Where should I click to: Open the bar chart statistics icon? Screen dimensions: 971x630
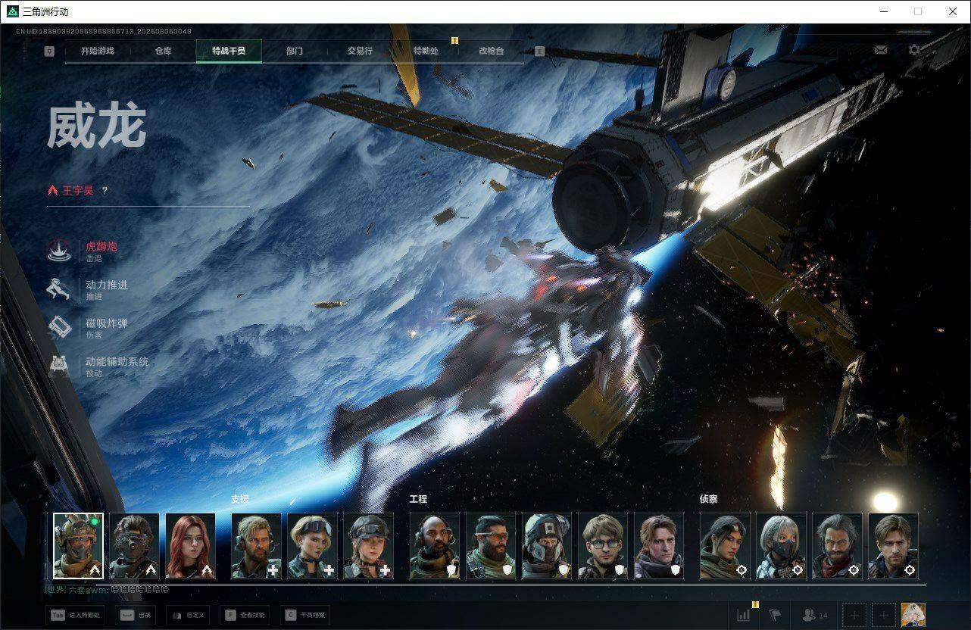click(744, 616)
